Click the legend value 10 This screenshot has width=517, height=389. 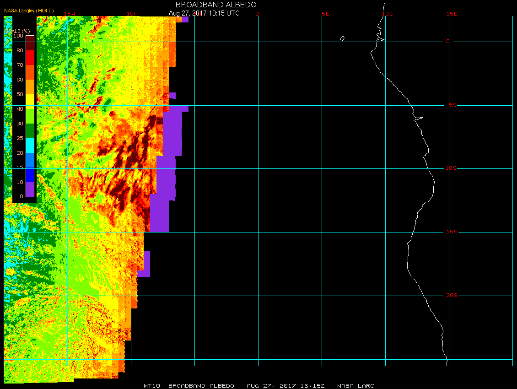[20, 182]
